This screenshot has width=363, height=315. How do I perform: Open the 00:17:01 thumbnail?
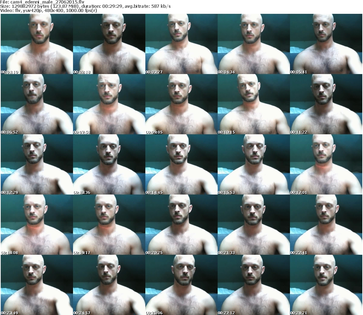326,164
